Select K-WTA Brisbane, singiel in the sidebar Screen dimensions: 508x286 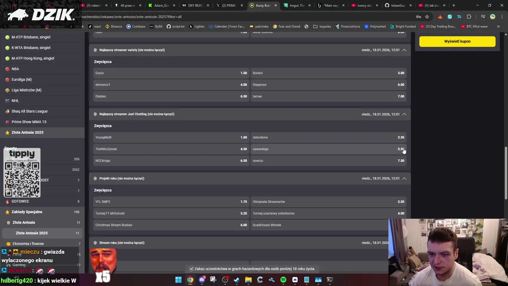click(x=42, y=48)
